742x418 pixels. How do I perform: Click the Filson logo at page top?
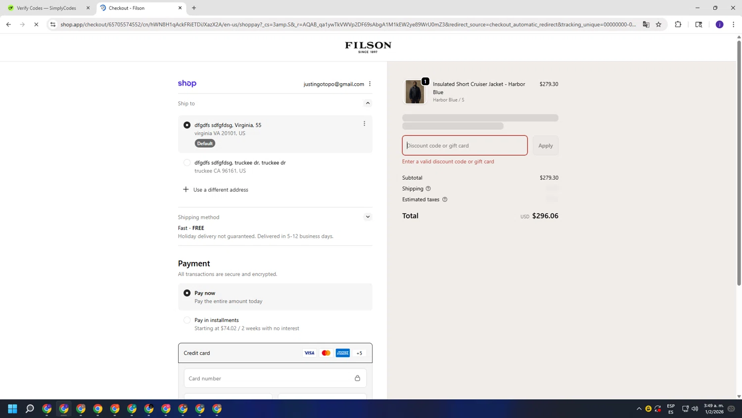point(368,47)
